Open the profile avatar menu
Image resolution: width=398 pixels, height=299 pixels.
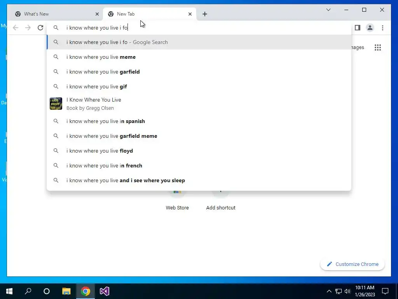[370, 28]
